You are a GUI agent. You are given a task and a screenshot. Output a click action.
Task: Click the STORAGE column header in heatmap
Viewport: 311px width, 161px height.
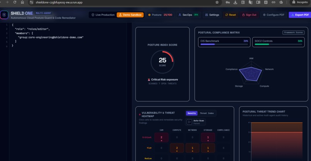pyautogui.click(x=208, y=130)
